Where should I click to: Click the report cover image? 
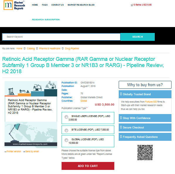(31, 115)
